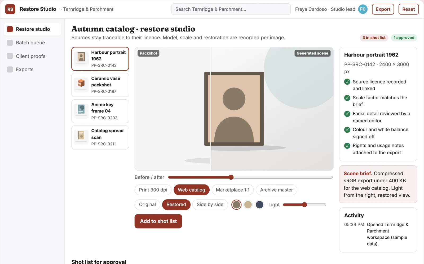The height and width of the screenshot is (264, 424).
Task: Go to Restore studio in the sidebar
Action: [x=32, y=29]
